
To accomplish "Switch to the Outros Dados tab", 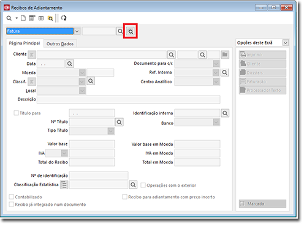I will pos(60,44).
